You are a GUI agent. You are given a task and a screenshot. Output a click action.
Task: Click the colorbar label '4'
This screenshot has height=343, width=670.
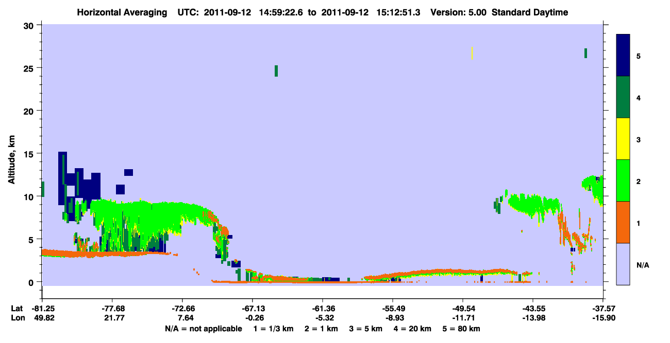pos(638,97)
